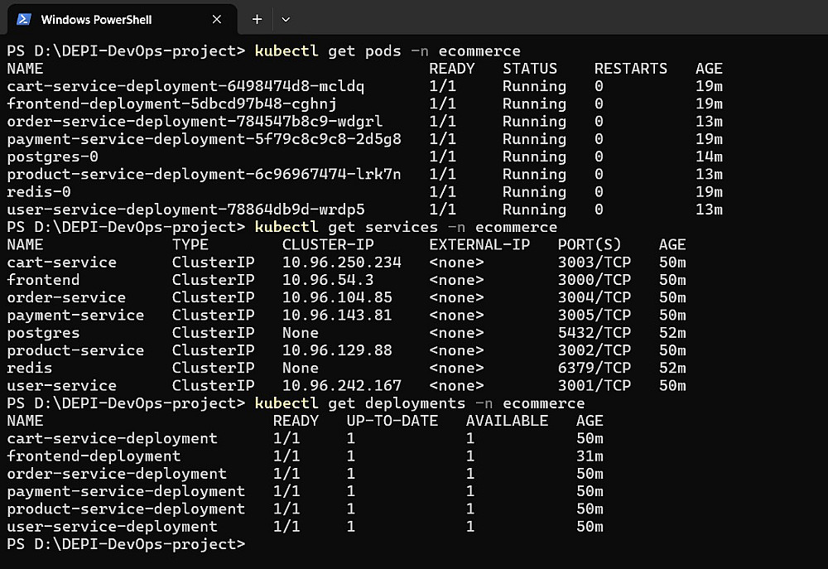Open a new terminal tab
Image resolution: width=828 pixels, height=569 pixels.
257,19
